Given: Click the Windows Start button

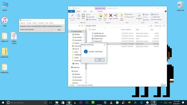Looking at the screenshot, I should 3,103.
